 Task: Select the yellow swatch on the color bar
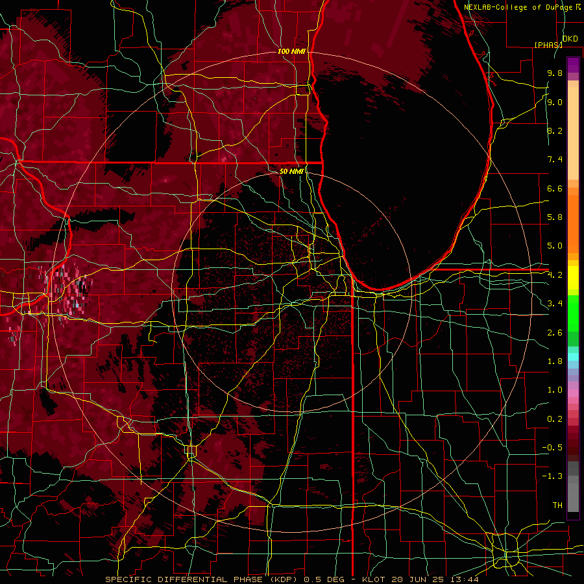(x=573, y=278)
